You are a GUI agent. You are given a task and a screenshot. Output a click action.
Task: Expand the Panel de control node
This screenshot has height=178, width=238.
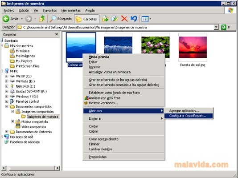click(x=7, y=101)
